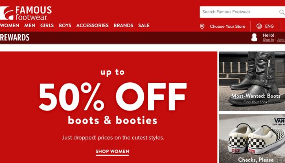Screen dimensions: 285x163
Task: Click the user profile avatar icon
Action: point(254,37)
